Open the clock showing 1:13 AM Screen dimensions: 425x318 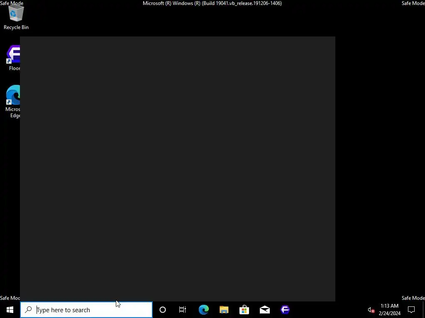389,310
